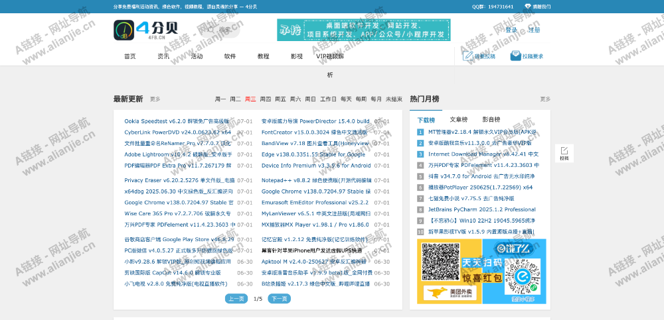Open the VIP视频解析 menu item
The image size is (664, 320).
[x=330, y=65]
